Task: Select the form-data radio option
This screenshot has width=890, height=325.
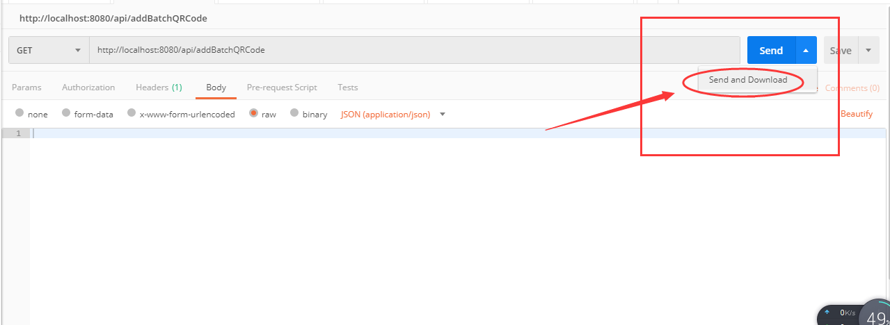Action: tap(66, 113)
